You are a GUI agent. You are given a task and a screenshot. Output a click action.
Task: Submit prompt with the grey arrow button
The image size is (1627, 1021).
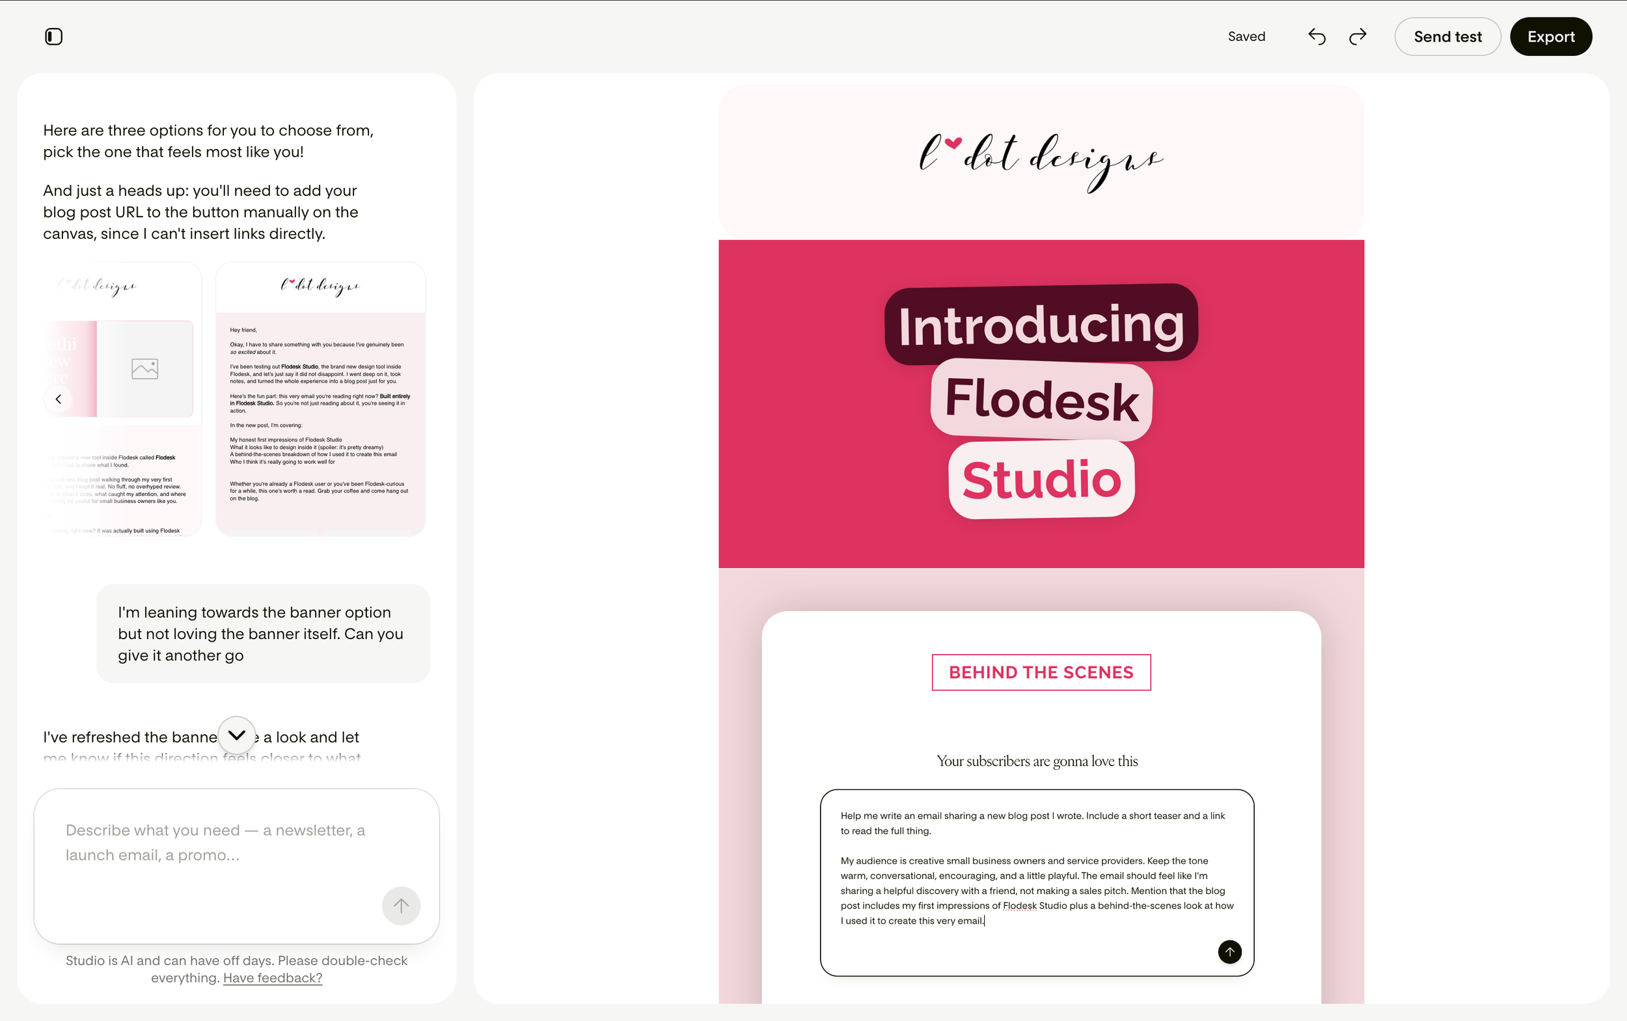click(x=401, y=906)
